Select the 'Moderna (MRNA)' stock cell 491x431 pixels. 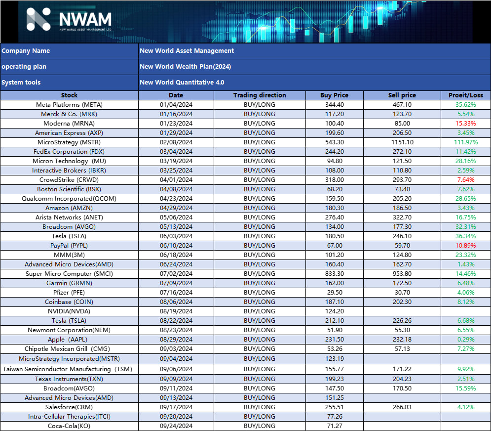click(69, 124)
